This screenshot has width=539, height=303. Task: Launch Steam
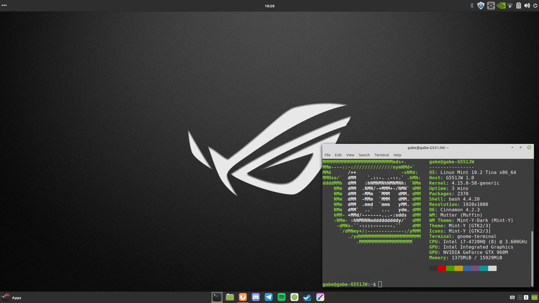tap(307, 297)
